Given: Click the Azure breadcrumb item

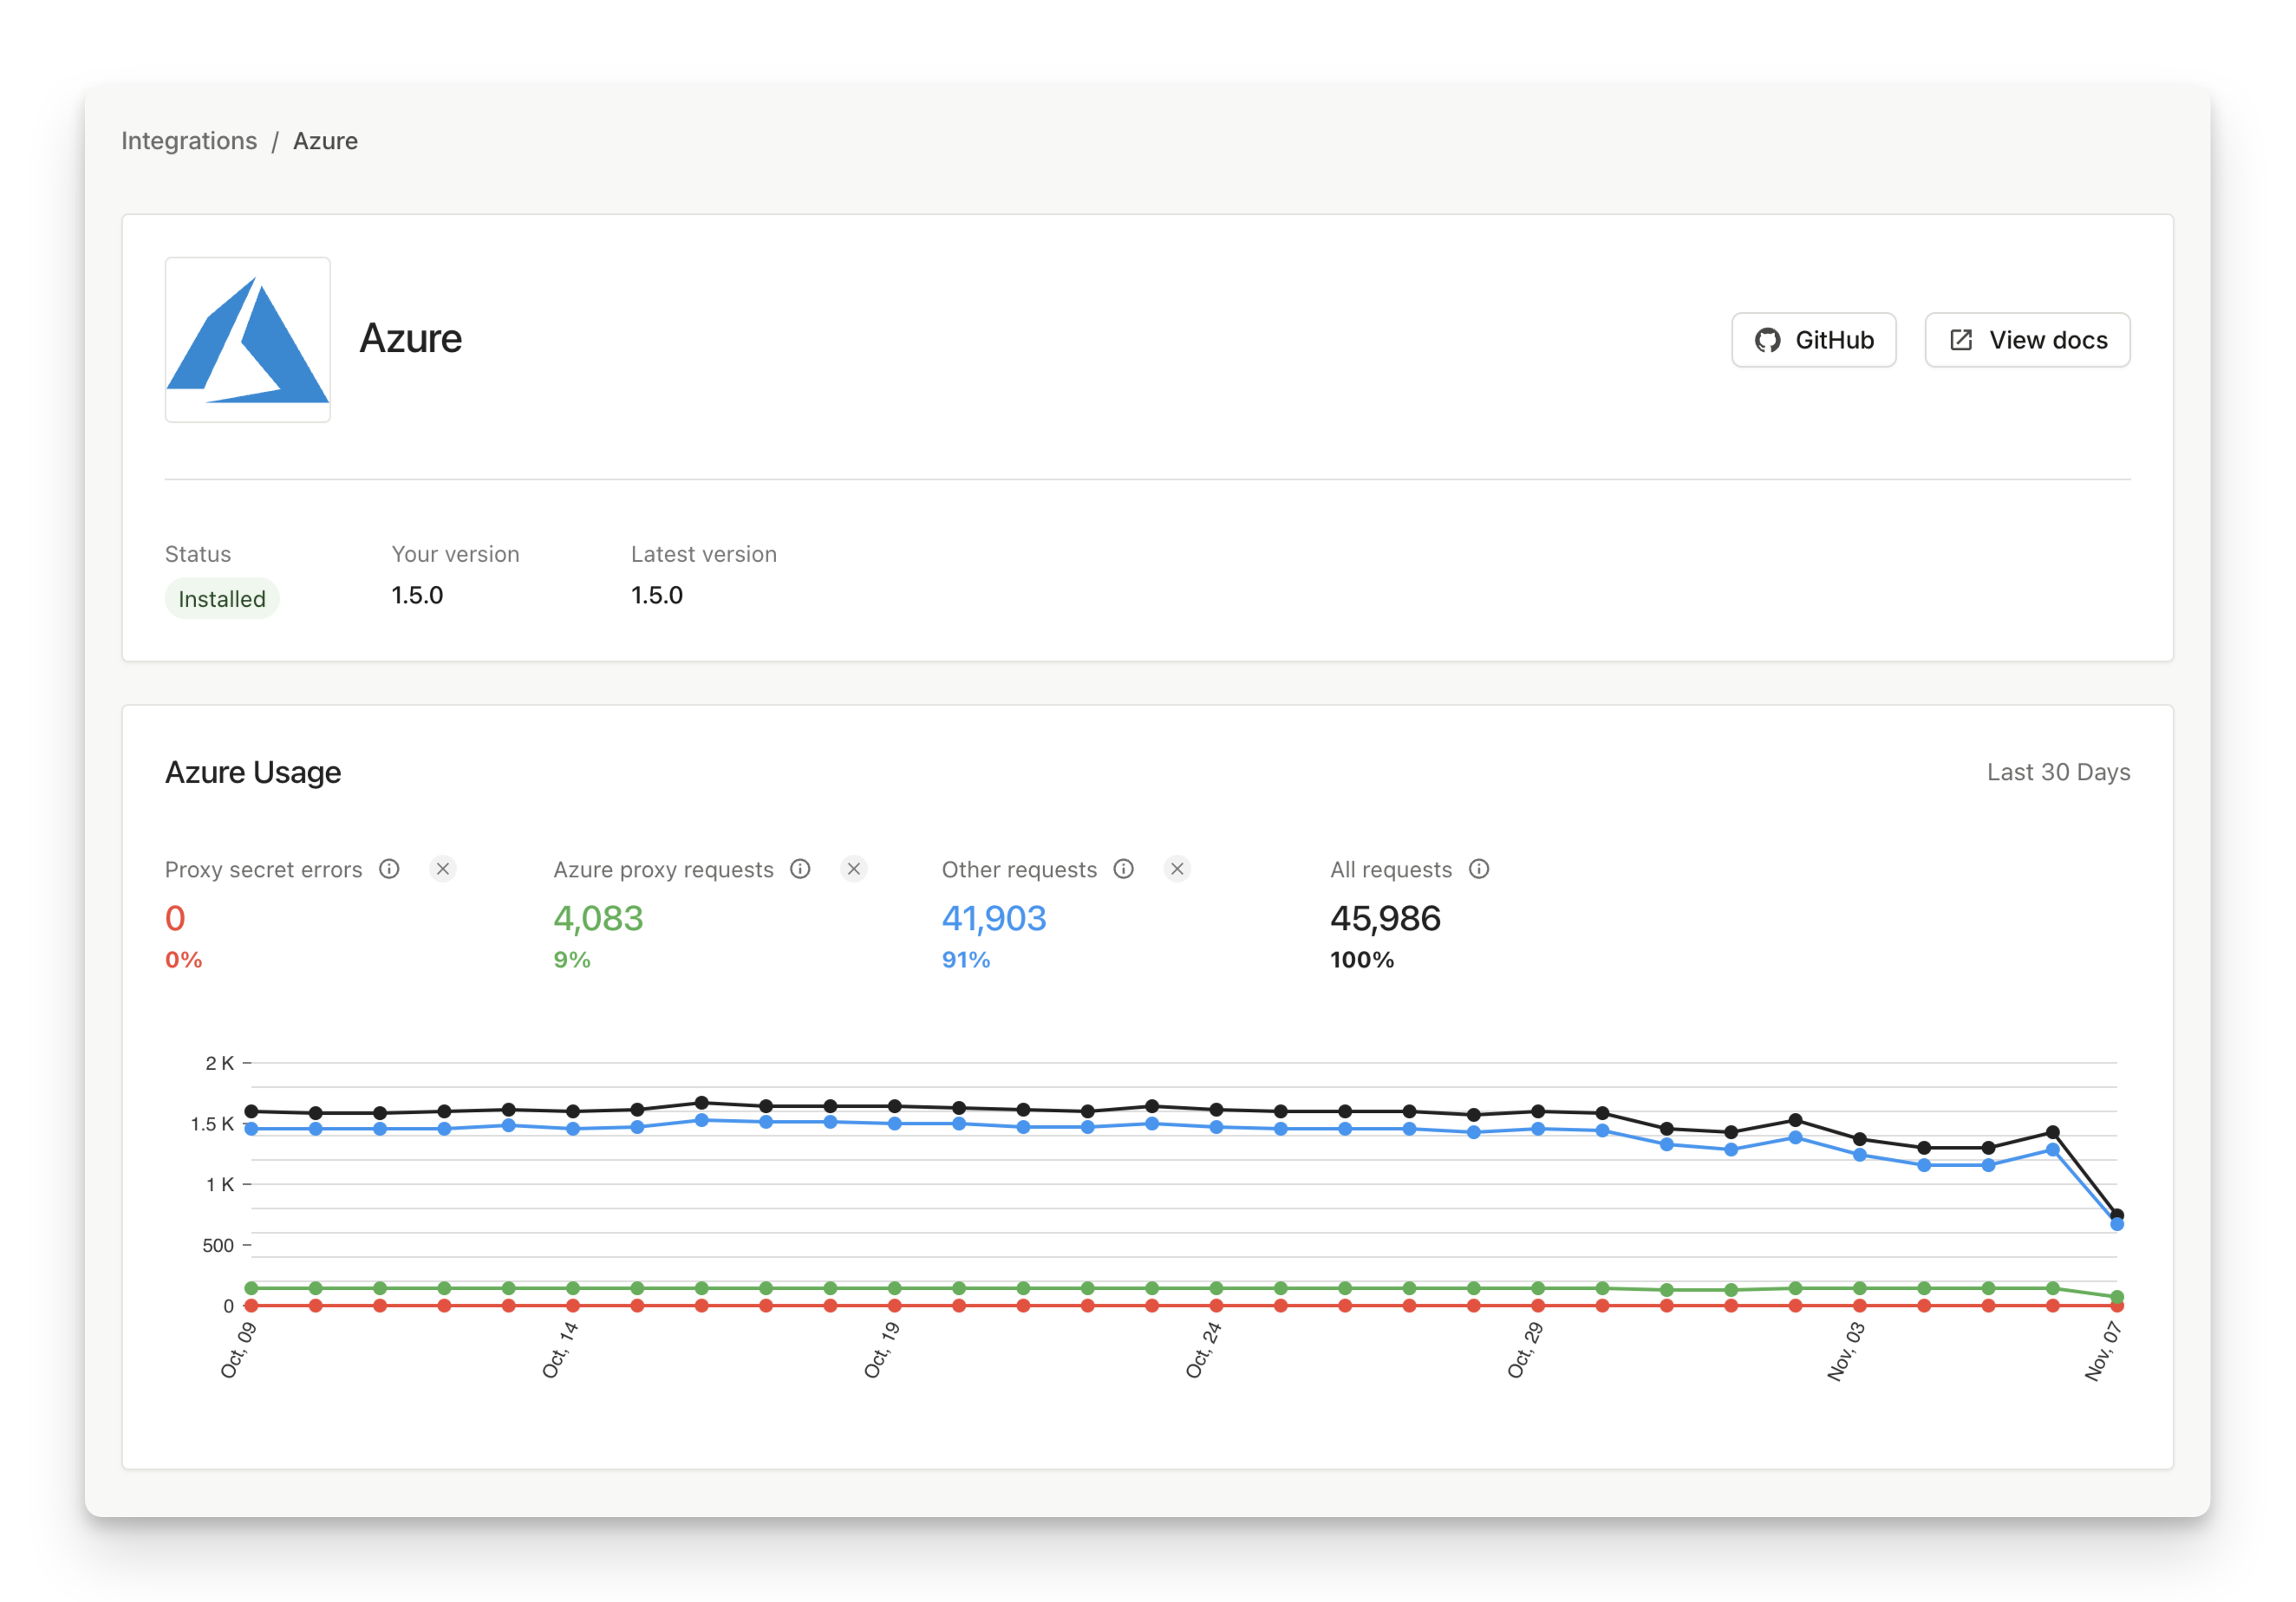Looking at the screenshot, I should pos(325,141).
